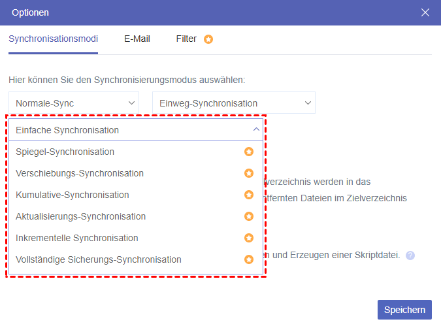Click the Speichern button

(x=404, y=310)
